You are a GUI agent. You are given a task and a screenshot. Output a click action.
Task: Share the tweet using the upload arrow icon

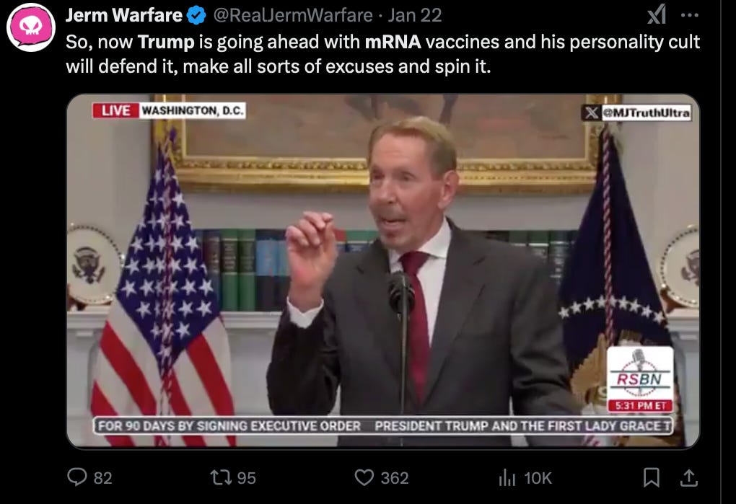click(688, 477)
